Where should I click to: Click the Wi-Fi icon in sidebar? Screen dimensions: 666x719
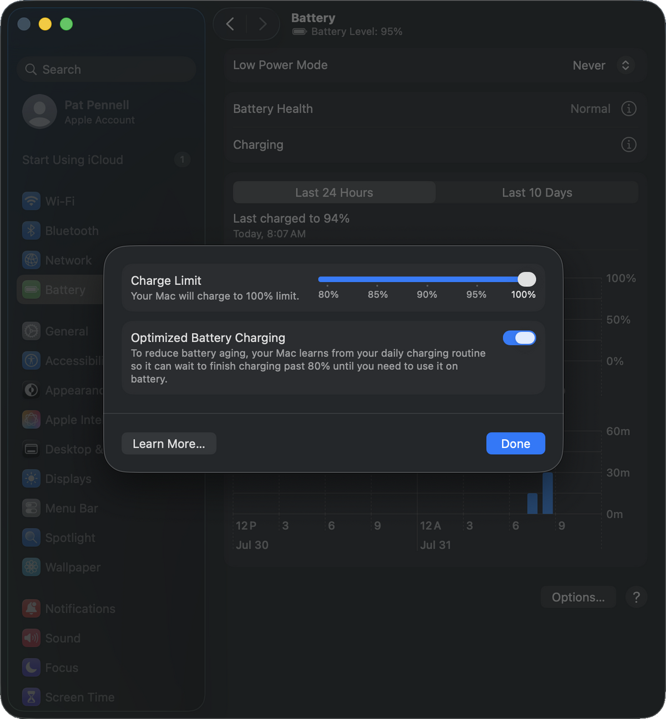click(31, 201)
